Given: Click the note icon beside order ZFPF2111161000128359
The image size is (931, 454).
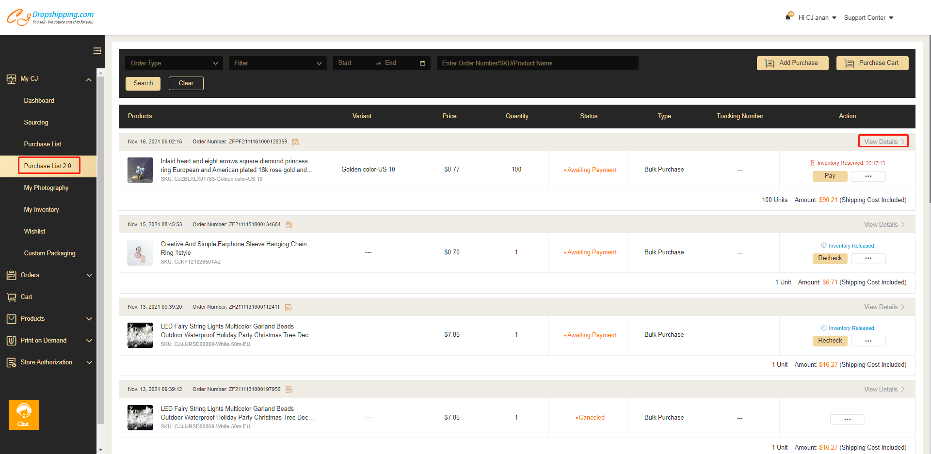Looking at the screenshot, I should click(296, 142).
